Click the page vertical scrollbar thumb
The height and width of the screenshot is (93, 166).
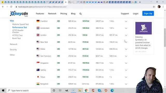click(x=165, y=37)
